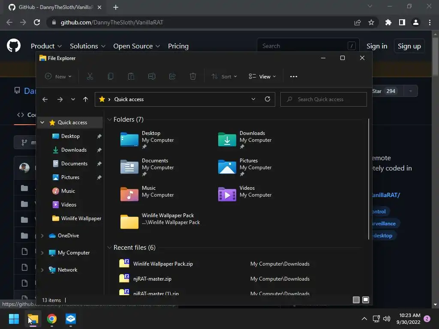Open the Winlife Wallpaper Pack folder tile
This screenshot has width=439, height=329.
[x=160, y=221]
